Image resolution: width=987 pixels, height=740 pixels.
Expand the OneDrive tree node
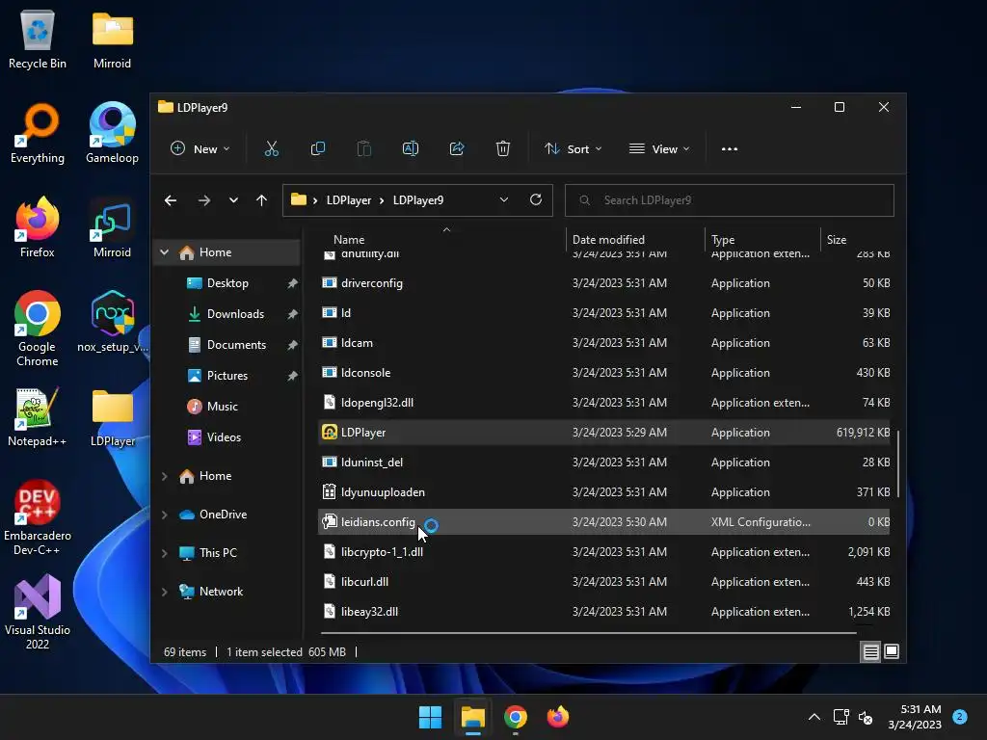(164, 515)
